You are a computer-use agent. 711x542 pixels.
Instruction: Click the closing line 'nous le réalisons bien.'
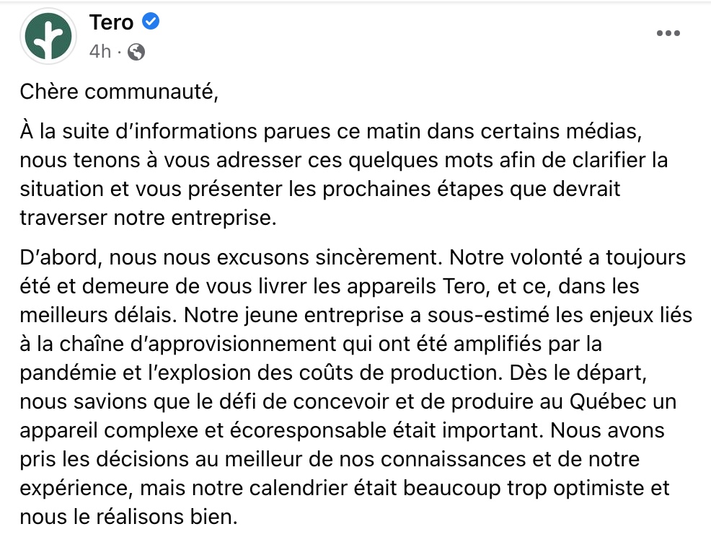(x=129, y=517)
